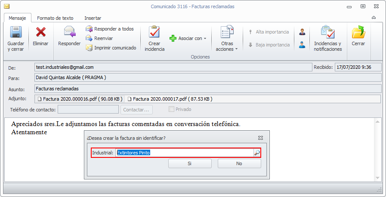Click the Cerrar folder icon
The image size is (386, 197).
(358, 33)
